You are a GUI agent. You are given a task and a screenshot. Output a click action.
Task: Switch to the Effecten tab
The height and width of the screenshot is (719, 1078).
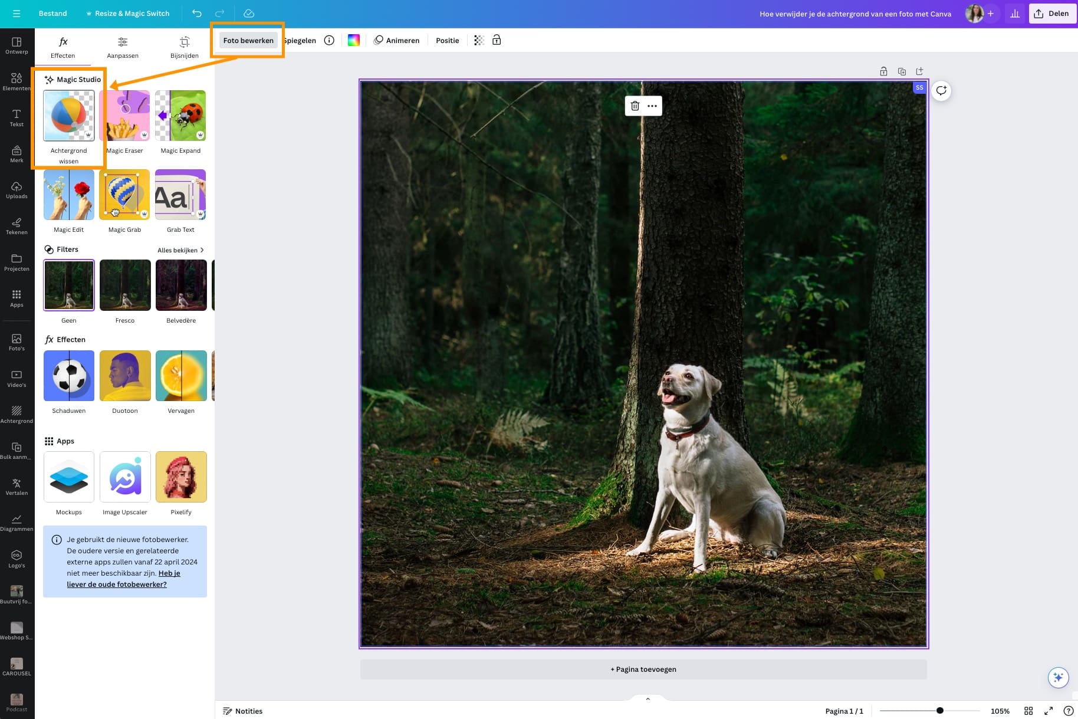tap(63, 47)
